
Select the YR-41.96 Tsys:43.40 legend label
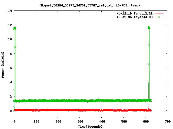pos(135,17)
